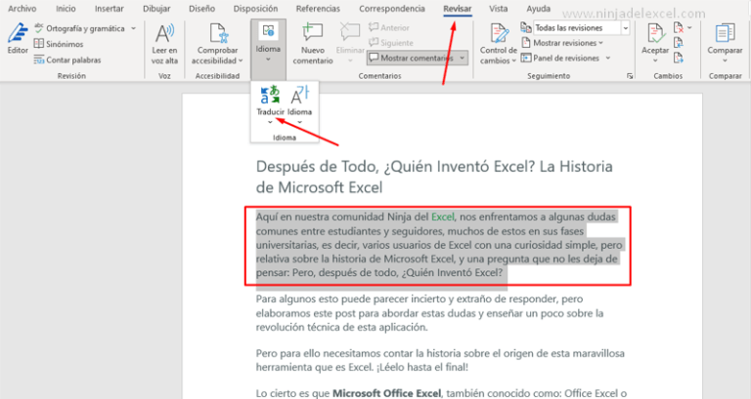Click the Comparar documents icon
The width and height of the screenshot is (751, 399).
725,33
